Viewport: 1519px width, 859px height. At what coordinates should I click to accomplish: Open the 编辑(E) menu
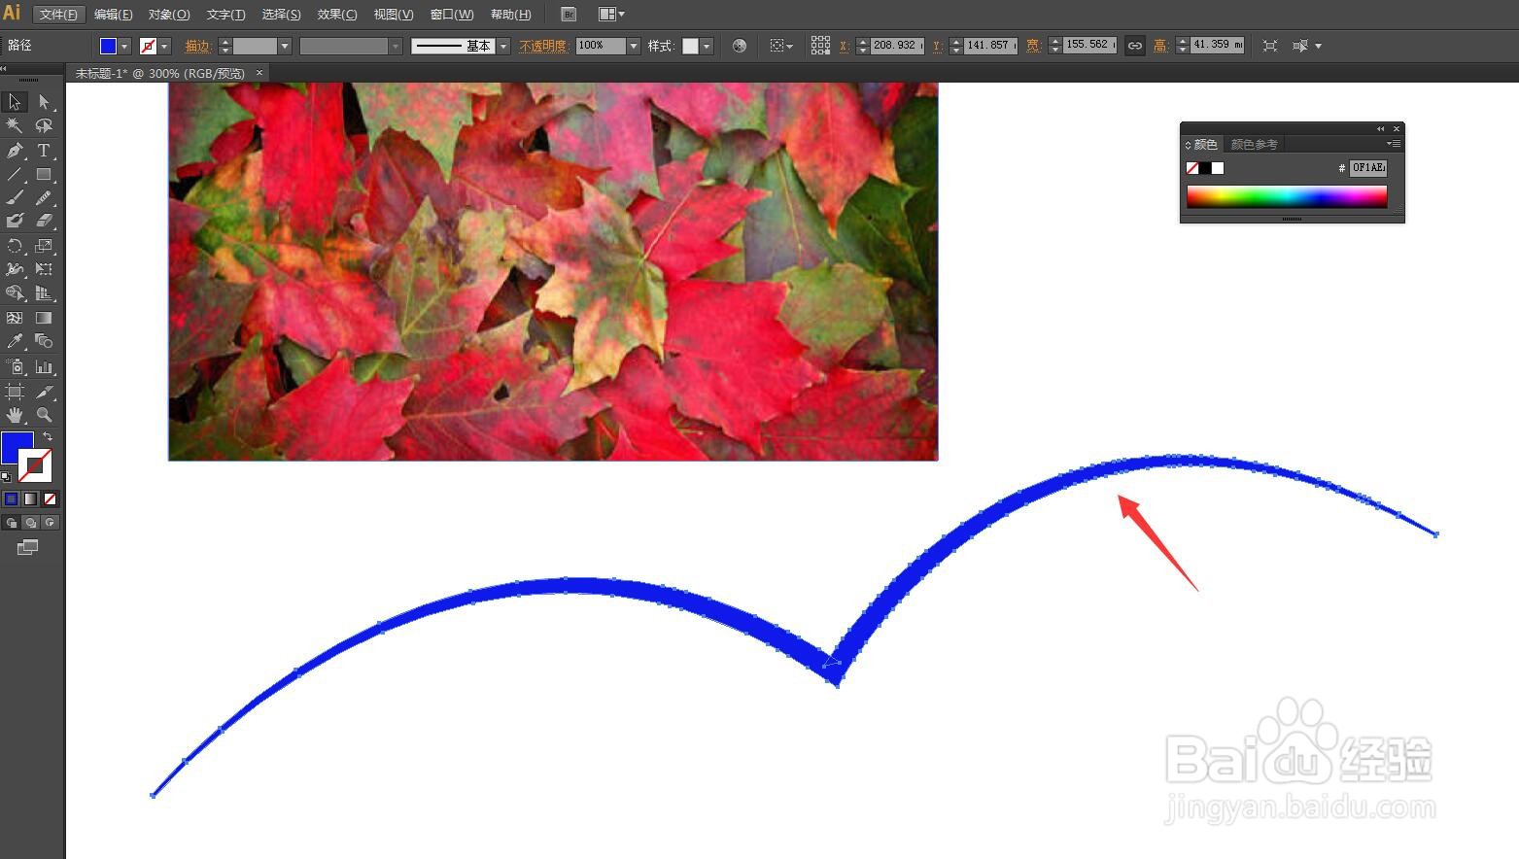[113, 14]
